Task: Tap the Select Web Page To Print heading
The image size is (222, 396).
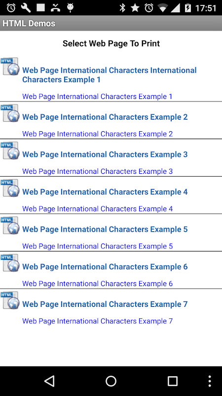Action: pyautogui.click(x=111, y=44)
